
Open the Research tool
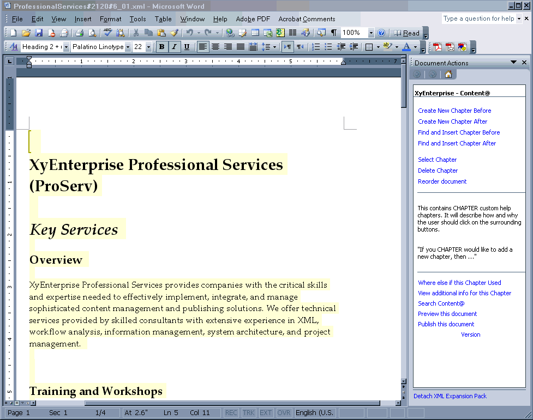pos(121,33)
